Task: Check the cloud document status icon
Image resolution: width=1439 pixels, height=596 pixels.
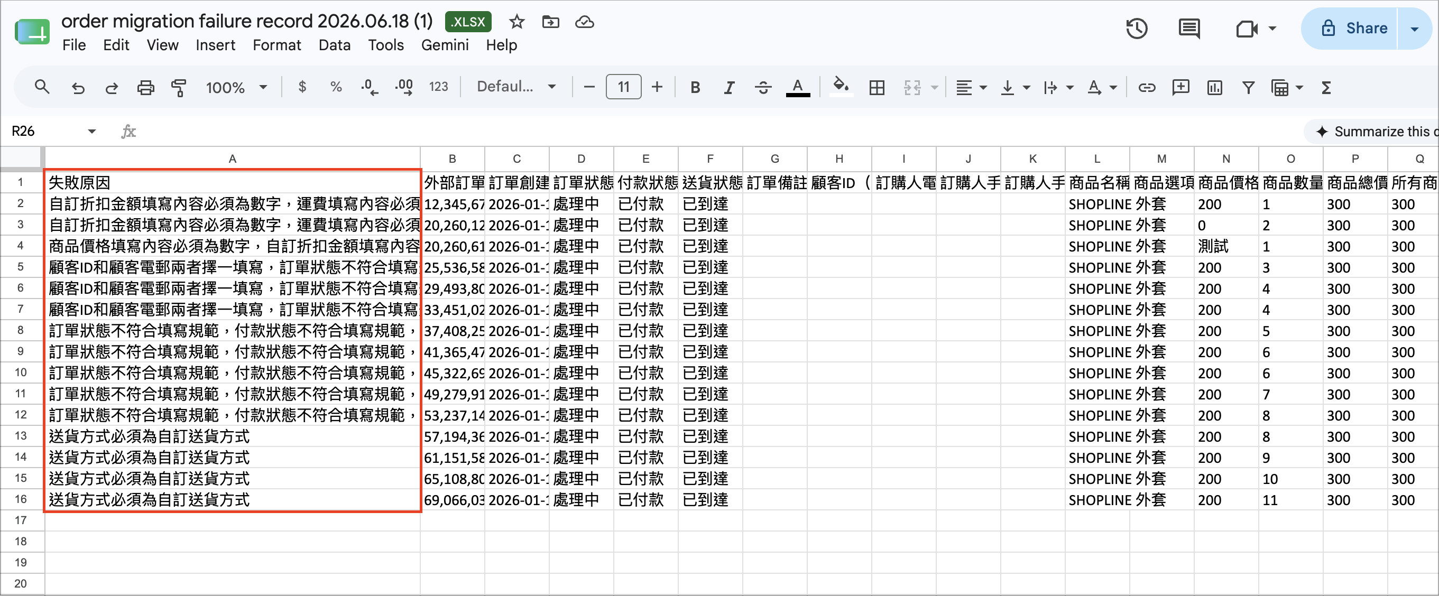Action: (x=584, y=22)
